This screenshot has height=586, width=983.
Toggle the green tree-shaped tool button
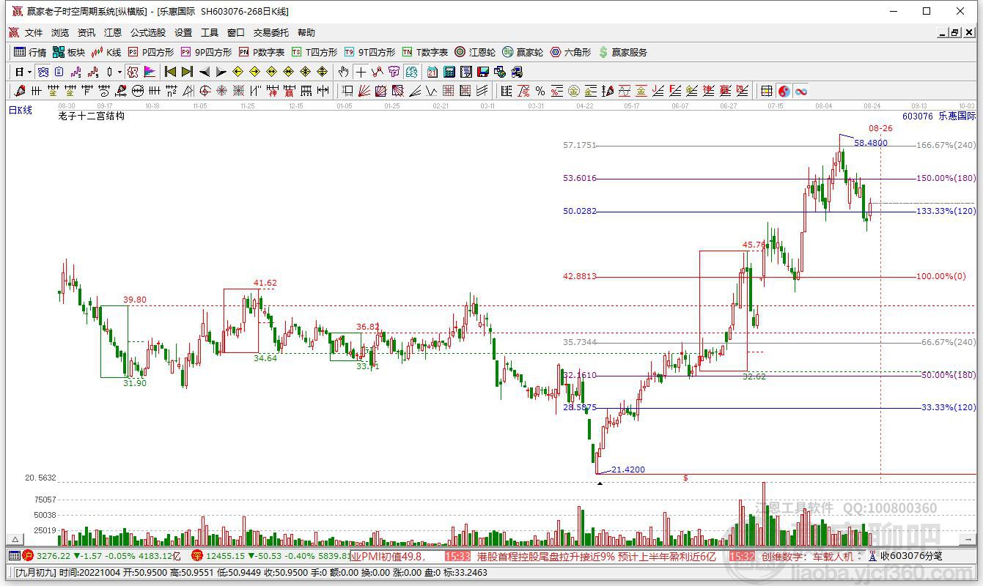(x=413, y=72)
